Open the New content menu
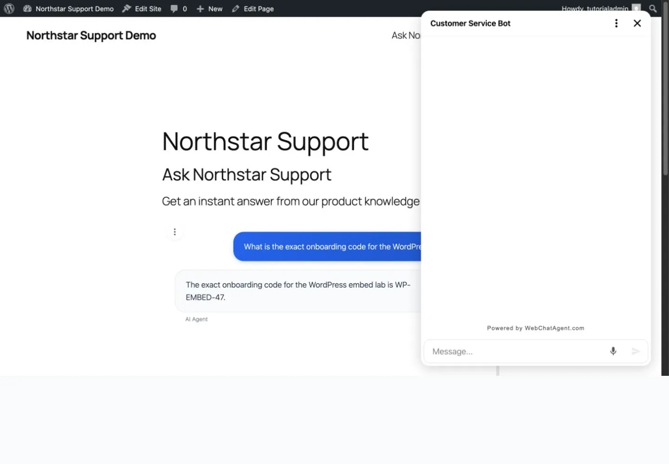 coord(210,8)
